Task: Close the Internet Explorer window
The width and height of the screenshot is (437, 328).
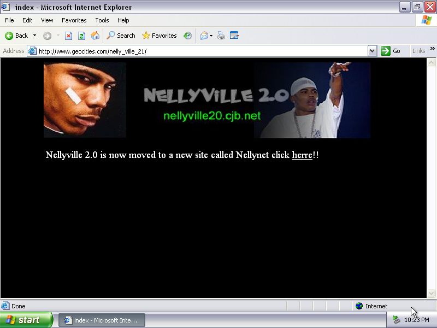Action: click(430, 7)
